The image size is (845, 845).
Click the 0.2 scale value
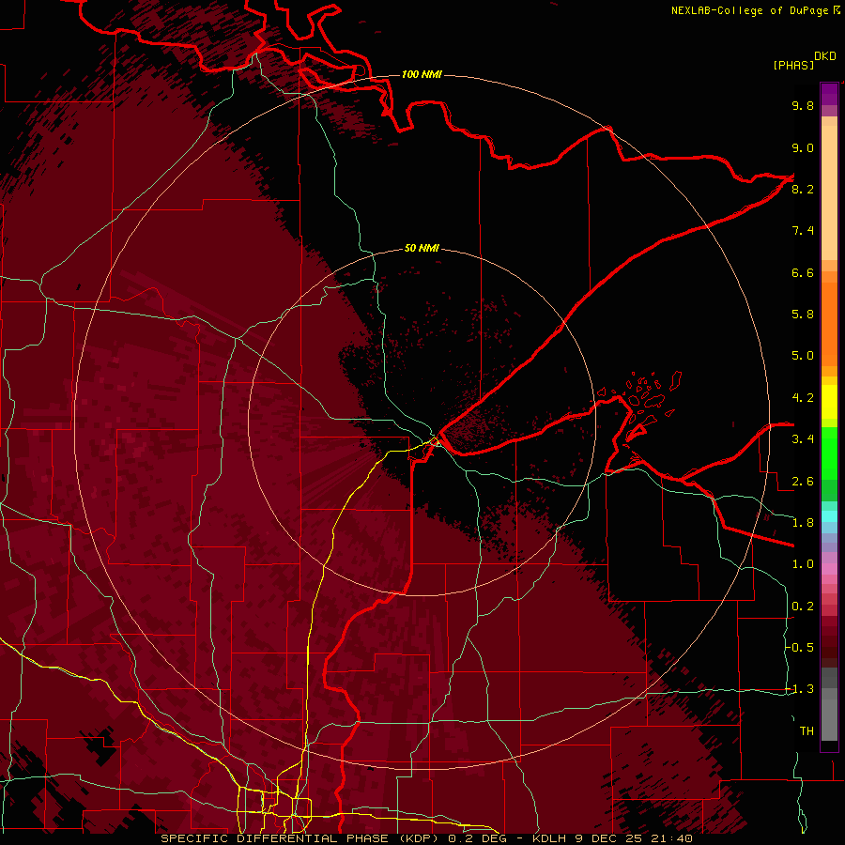(803, 607)
